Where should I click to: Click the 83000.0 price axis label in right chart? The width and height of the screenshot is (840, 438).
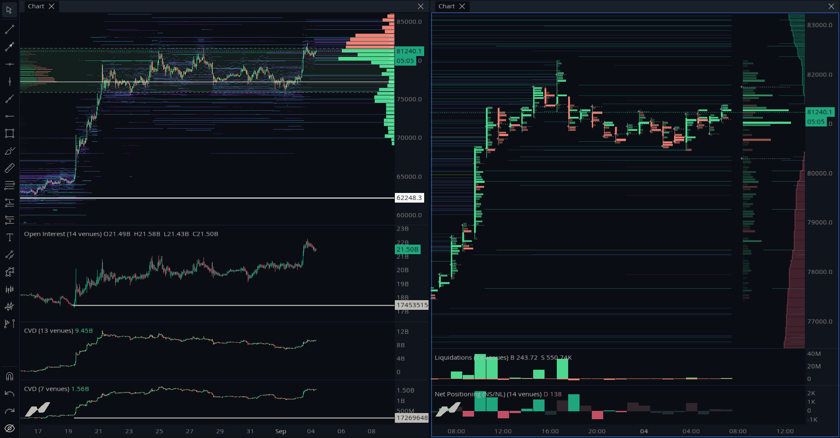pos(820,25)
